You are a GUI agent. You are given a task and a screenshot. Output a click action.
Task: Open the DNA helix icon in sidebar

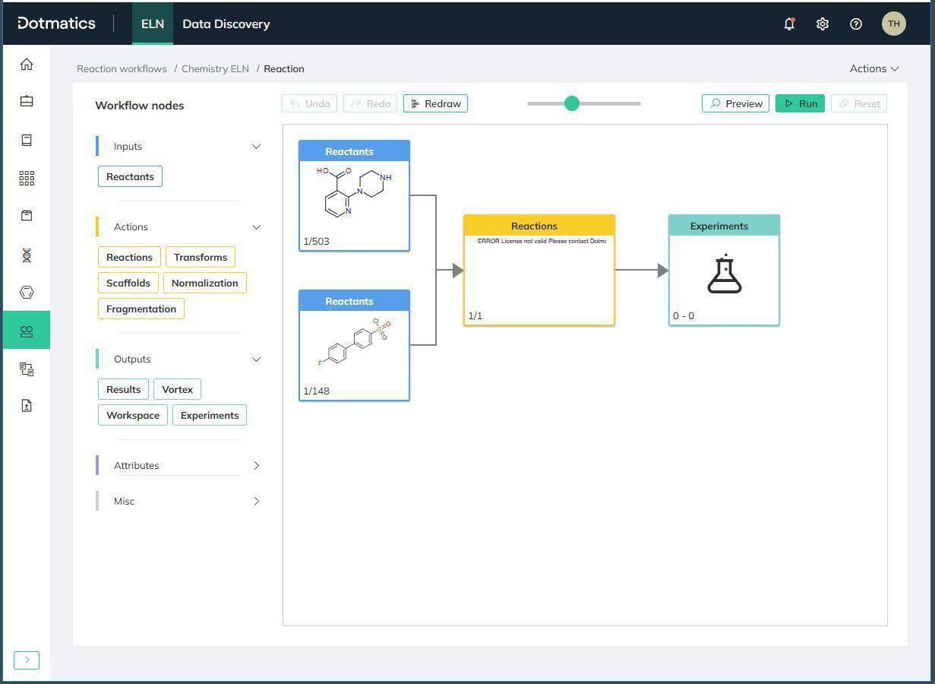pyautogui.click(x=27, y=255)
